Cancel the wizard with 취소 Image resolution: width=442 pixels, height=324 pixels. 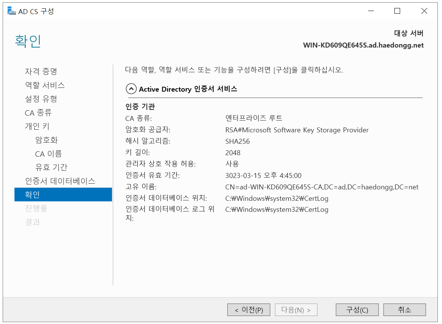click(x=405, y=310)
